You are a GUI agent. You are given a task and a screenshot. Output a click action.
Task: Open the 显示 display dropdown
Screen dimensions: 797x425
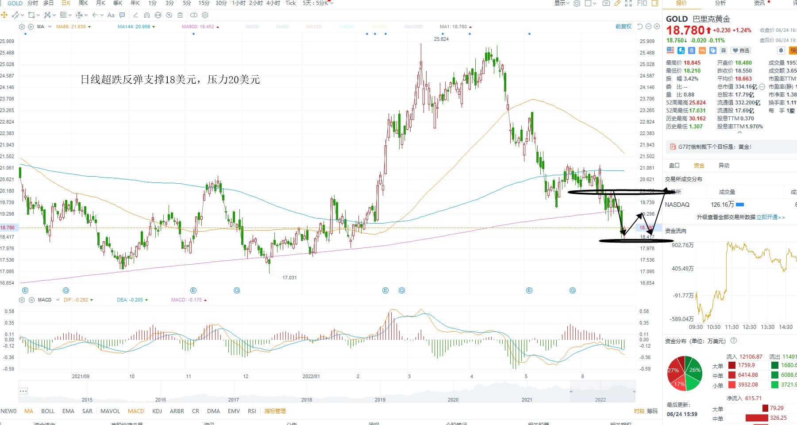(x=562, y=3)
